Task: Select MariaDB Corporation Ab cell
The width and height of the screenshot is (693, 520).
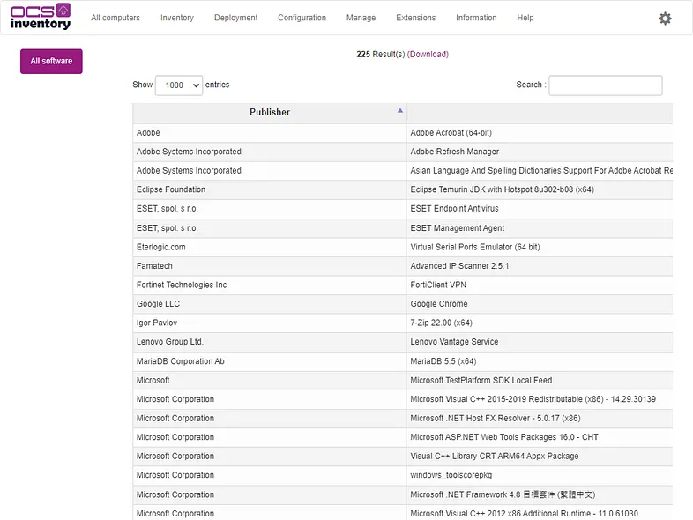Action: coord(270,361)
